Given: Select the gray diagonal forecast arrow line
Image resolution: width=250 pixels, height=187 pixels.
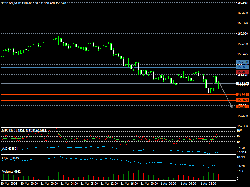Looking at the screenshot, I should [x=225, y=94].
